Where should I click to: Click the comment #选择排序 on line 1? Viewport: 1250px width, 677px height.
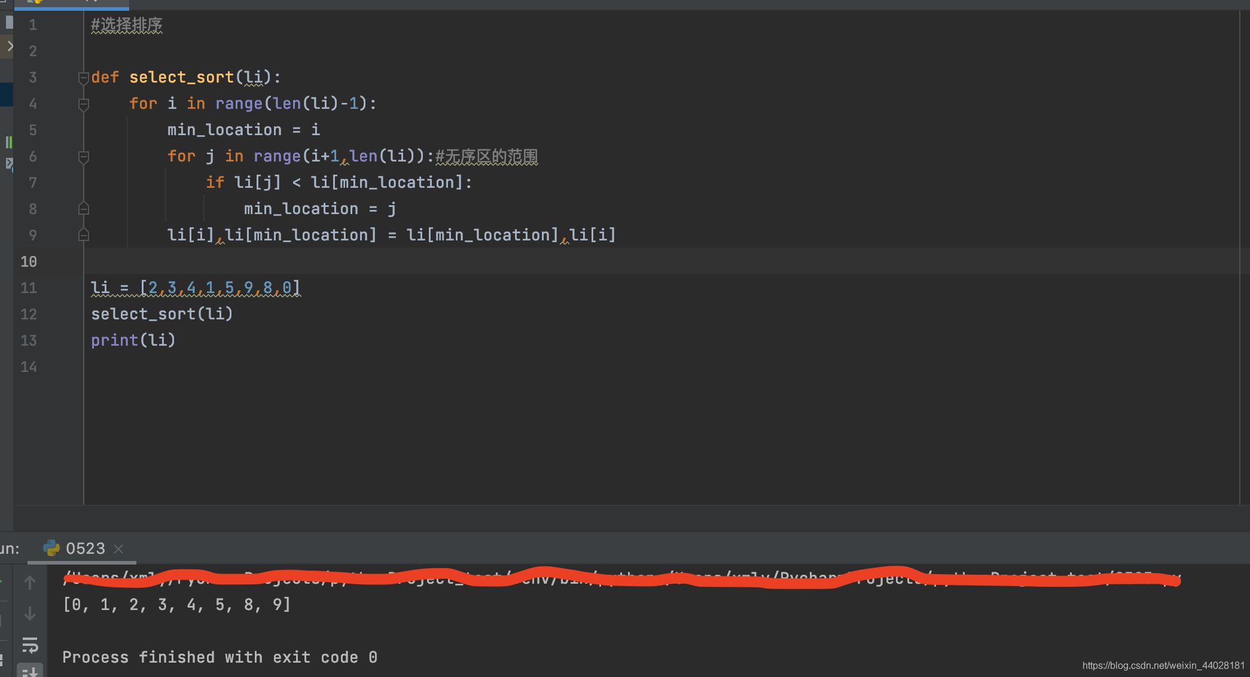(127, 25)
